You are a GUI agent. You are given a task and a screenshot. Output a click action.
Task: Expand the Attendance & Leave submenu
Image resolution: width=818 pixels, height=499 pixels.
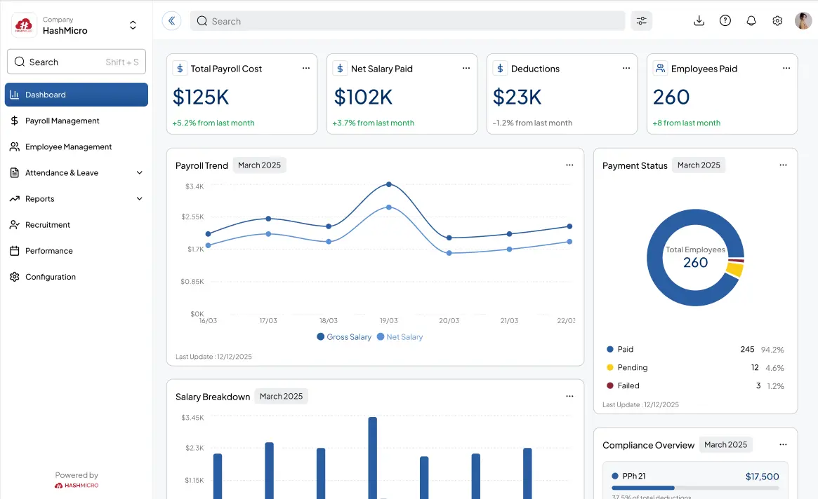[139, 173]
